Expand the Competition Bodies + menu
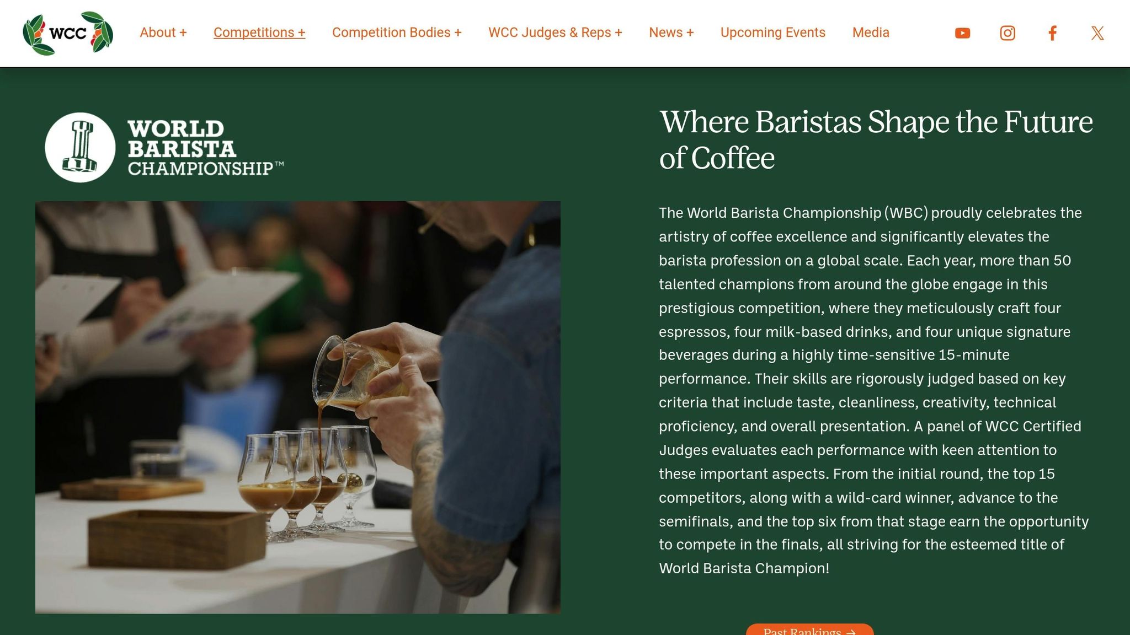 [397, 33]
